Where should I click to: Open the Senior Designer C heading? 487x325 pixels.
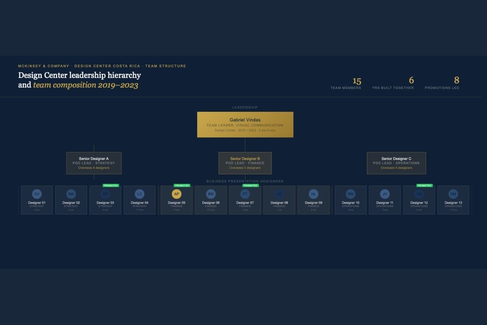[x=396, y=159]
